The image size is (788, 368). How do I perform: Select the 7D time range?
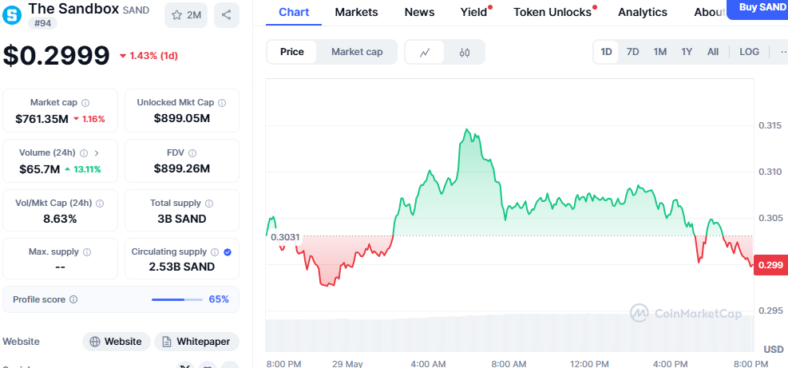point(632,52)
